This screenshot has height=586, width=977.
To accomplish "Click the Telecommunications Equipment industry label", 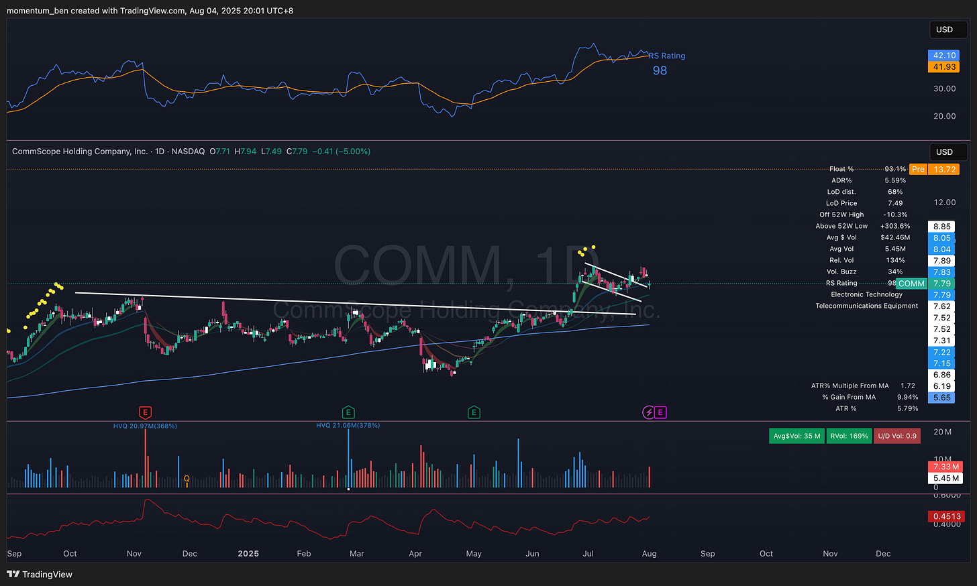I will [867, 306].
